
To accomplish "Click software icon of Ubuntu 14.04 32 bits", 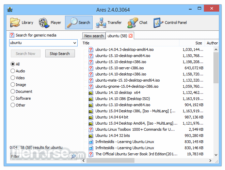I will 91,136.
